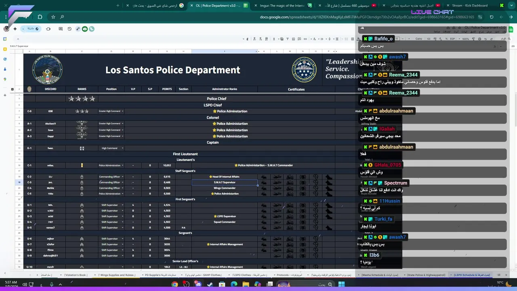The height and width of the screenshot is (291, 517).
Task: Click the filter icon left of DISCORD header
Action: pos(29,89)
